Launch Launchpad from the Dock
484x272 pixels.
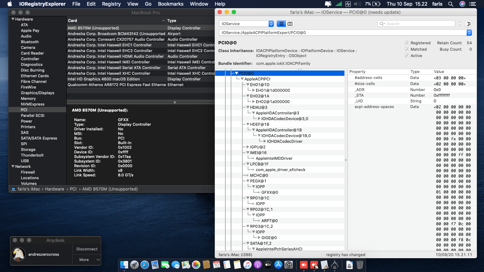coord(134,265)
